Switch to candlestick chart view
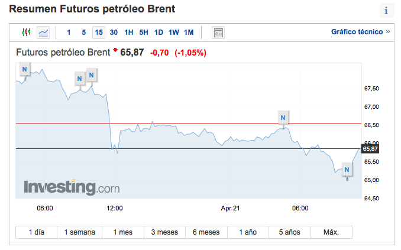Viewport: 401px width, 250px height. tap(26, 33)
